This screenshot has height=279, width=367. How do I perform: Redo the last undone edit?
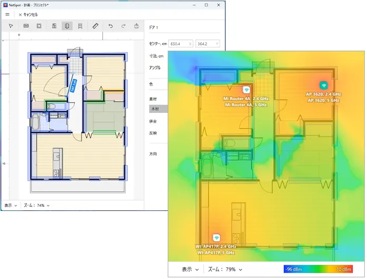tap(123, 26)
